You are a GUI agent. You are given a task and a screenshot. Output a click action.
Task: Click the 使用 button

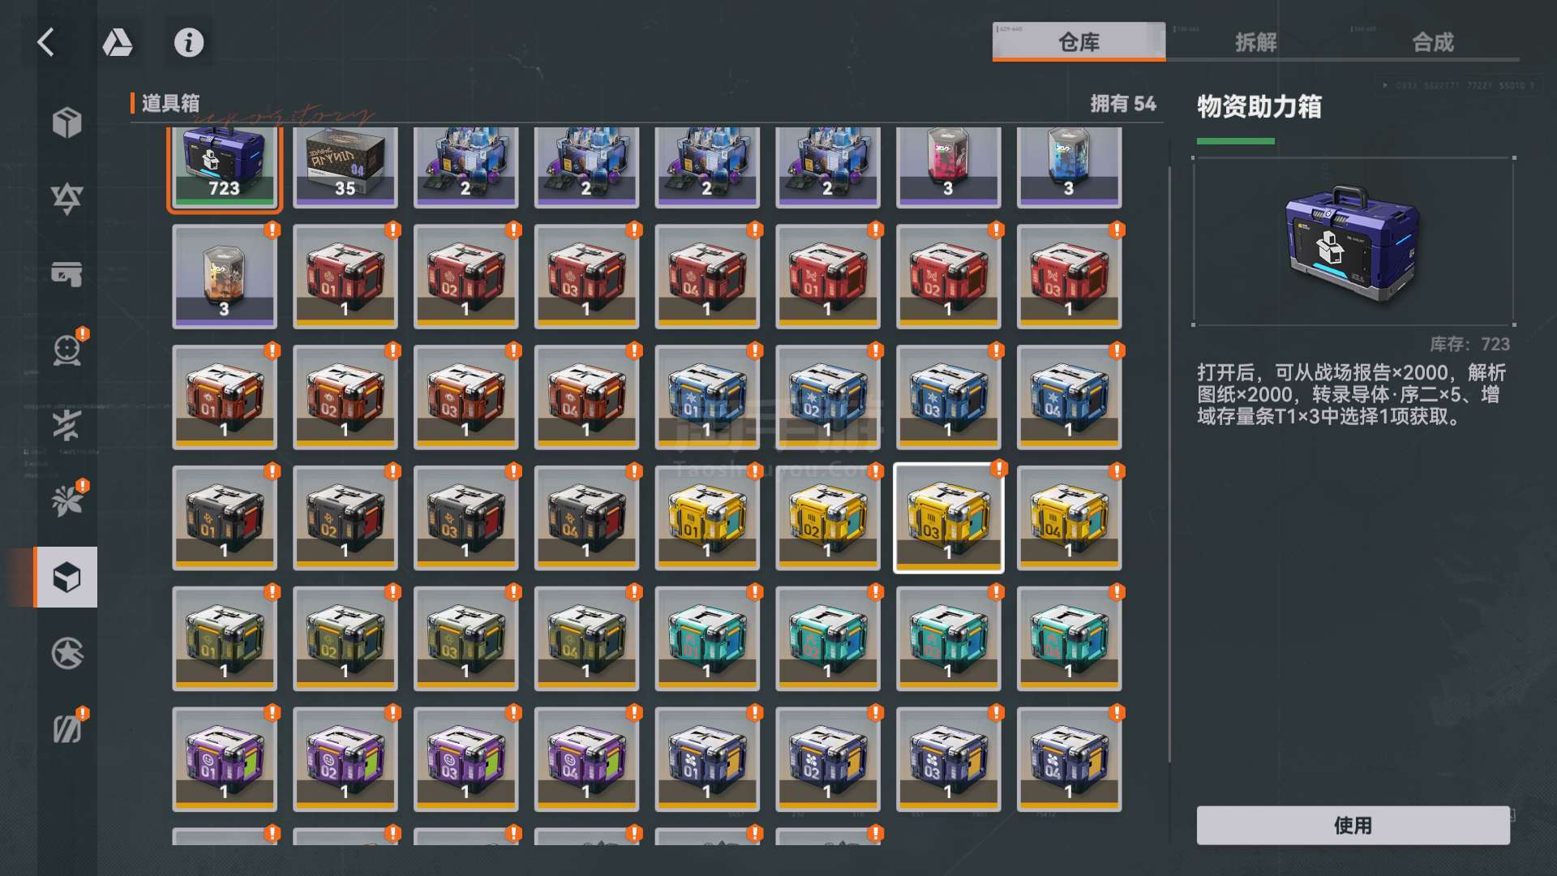1353,826
